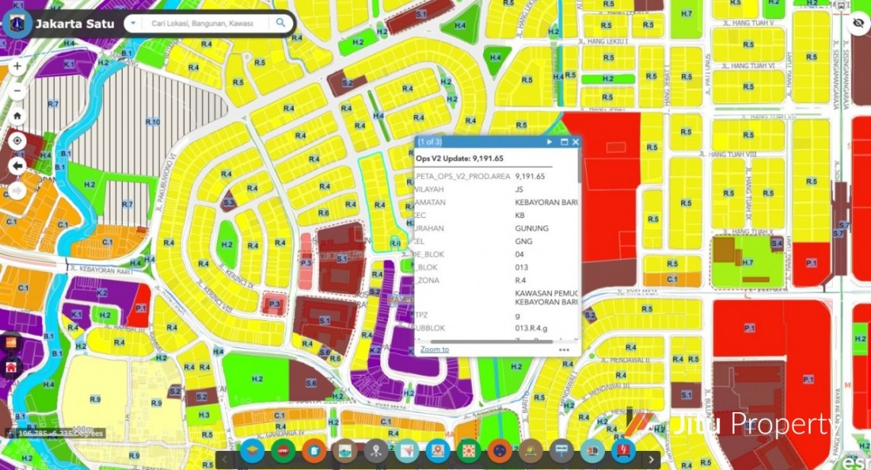Click the map zoom in plus button
This screenshot has height=470, width=871.
(18, 66)
